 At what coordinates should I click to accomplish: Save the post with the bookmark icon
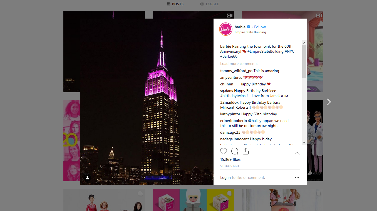tap(297, 151)
